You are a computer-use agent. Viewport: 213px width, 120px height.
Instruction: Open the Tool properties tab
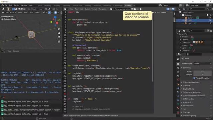pos(178,59)
